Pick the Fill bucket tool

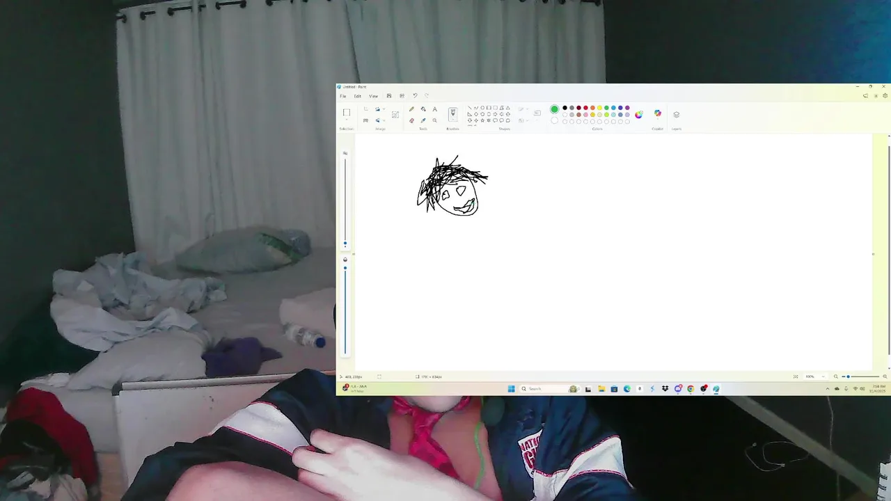[x=423, y=109]
